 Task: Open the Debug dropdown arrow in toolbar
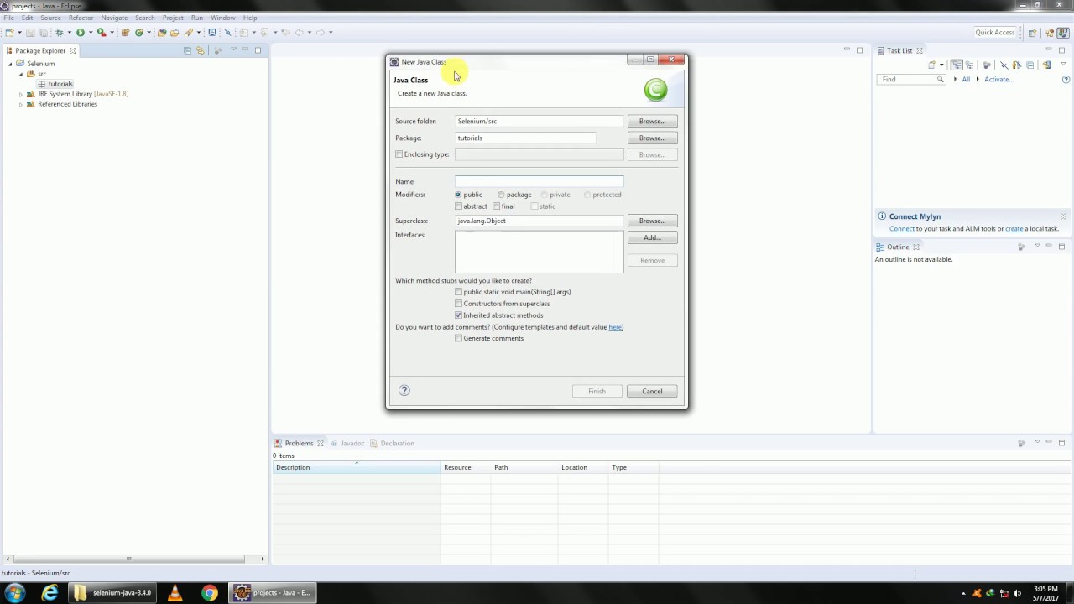pyautogui.click(x=70, y=33)
